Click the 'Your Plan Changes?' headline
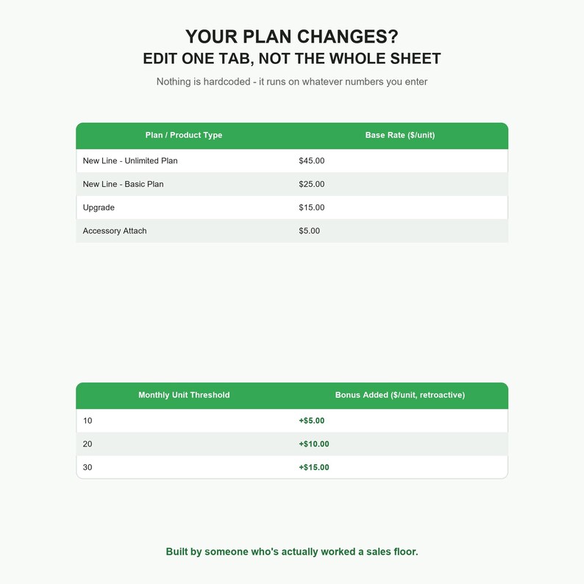The image size is (584, 584). click(292, 37)
